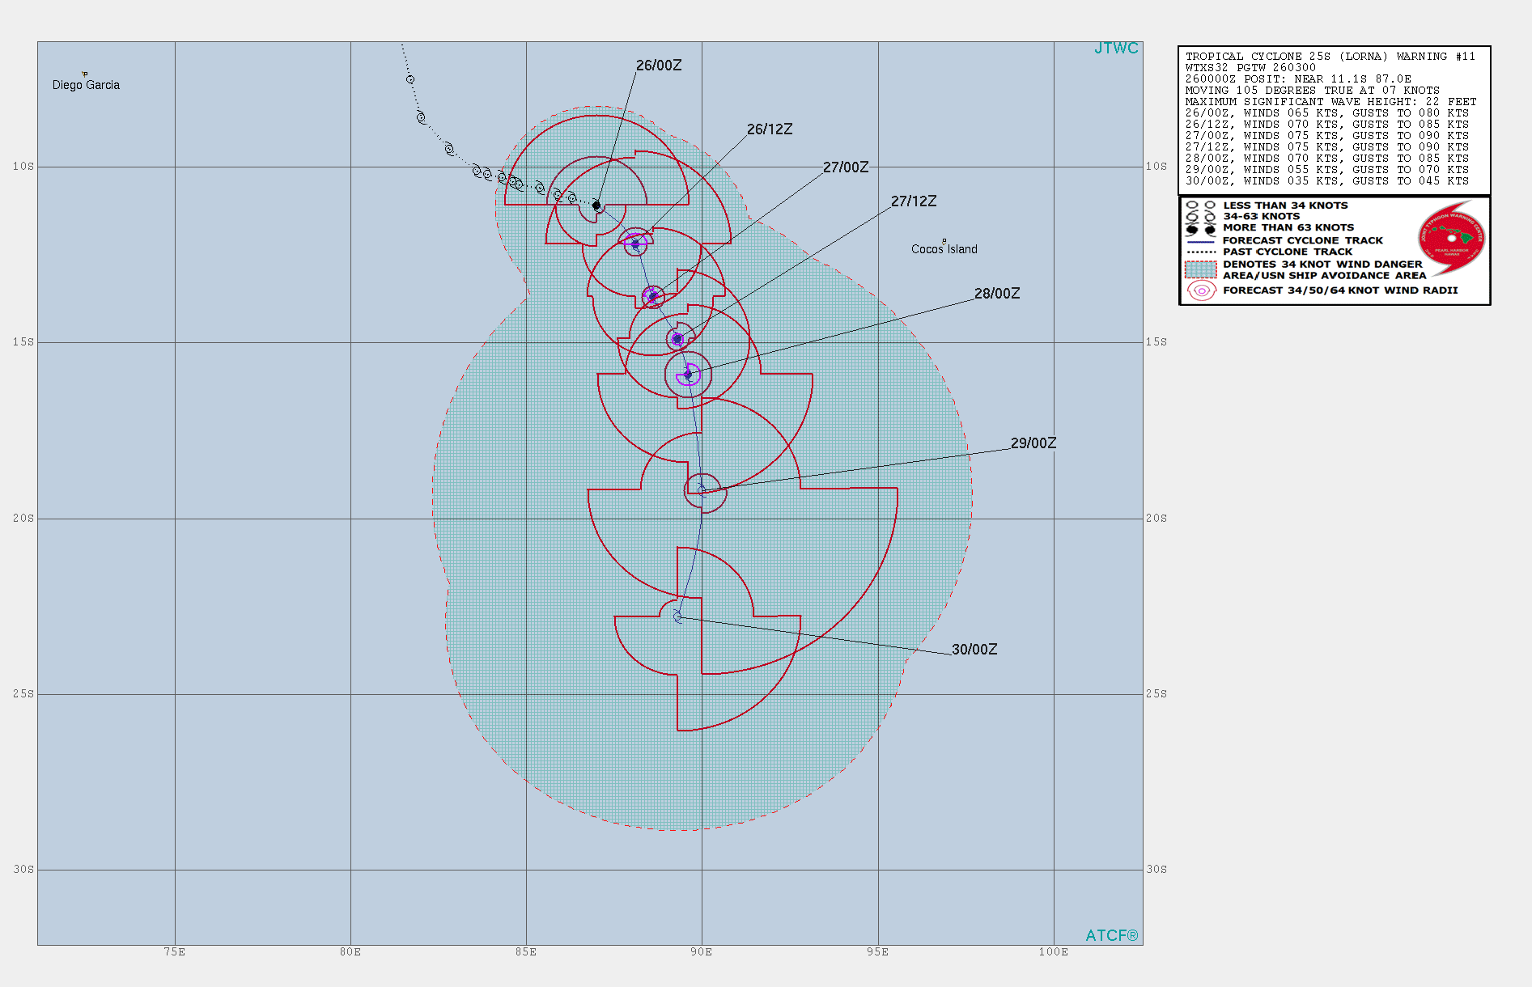Click the Joint Typhoon Warning Center logo
Viewport: 1532px width, 987px height.
click(1453, 238)
